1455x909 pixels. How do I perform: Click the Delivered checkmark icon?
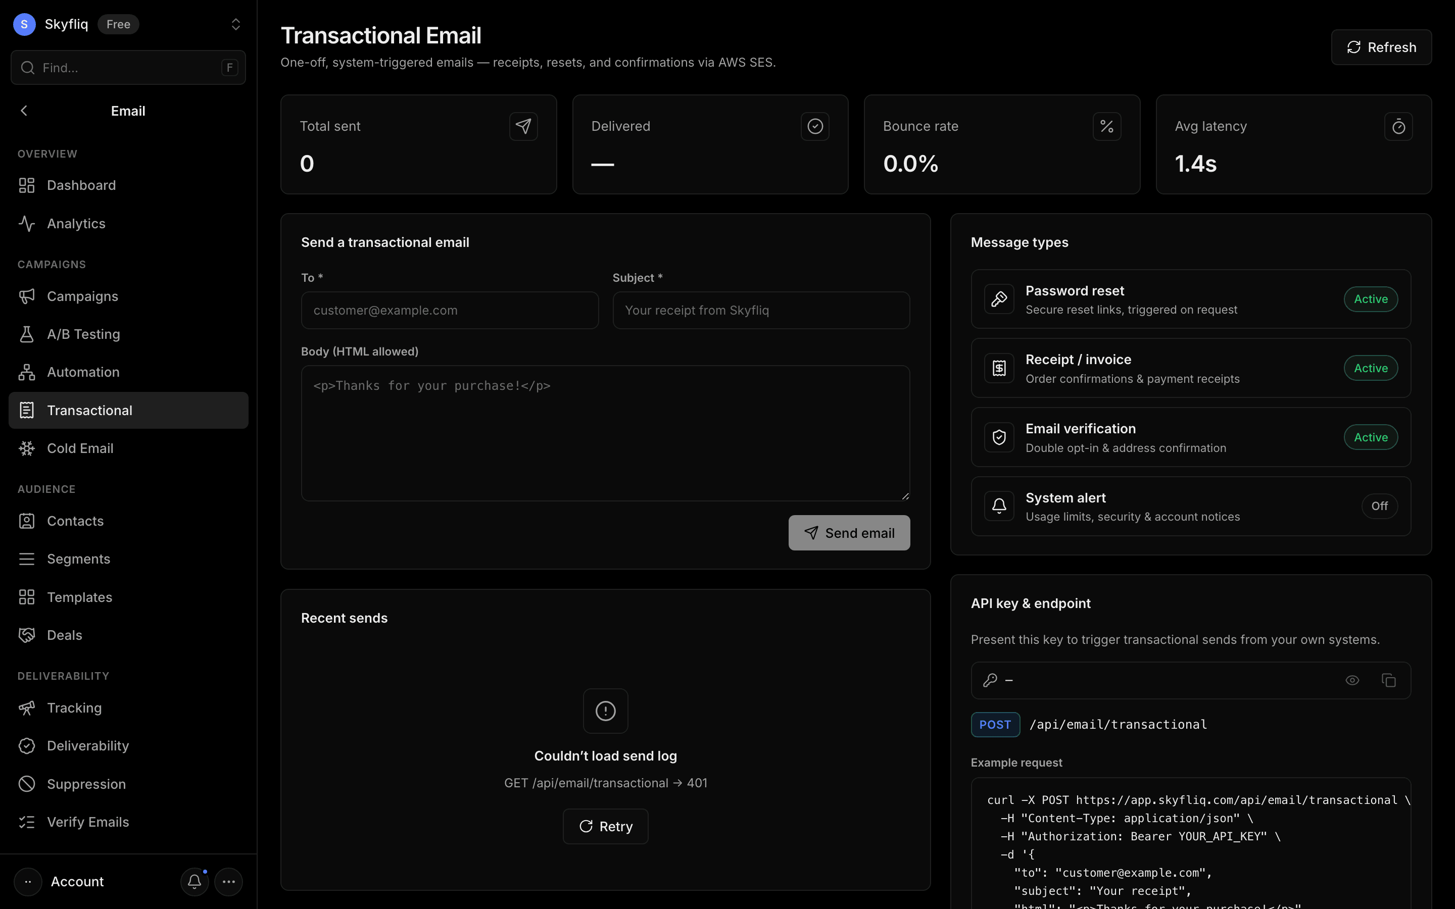[815, 126]
